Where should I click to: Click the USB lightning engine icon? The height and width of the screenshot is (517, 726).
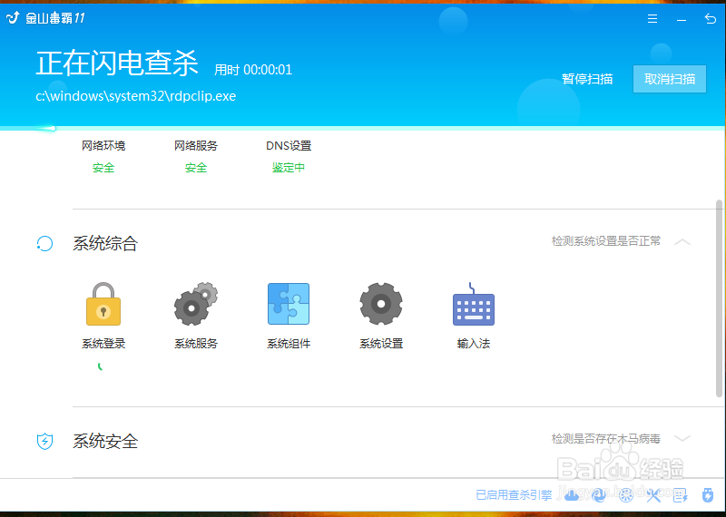(x=708, y=495)
